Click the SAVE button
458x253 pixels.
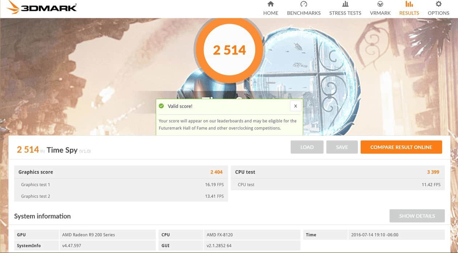tap(342, 147)
